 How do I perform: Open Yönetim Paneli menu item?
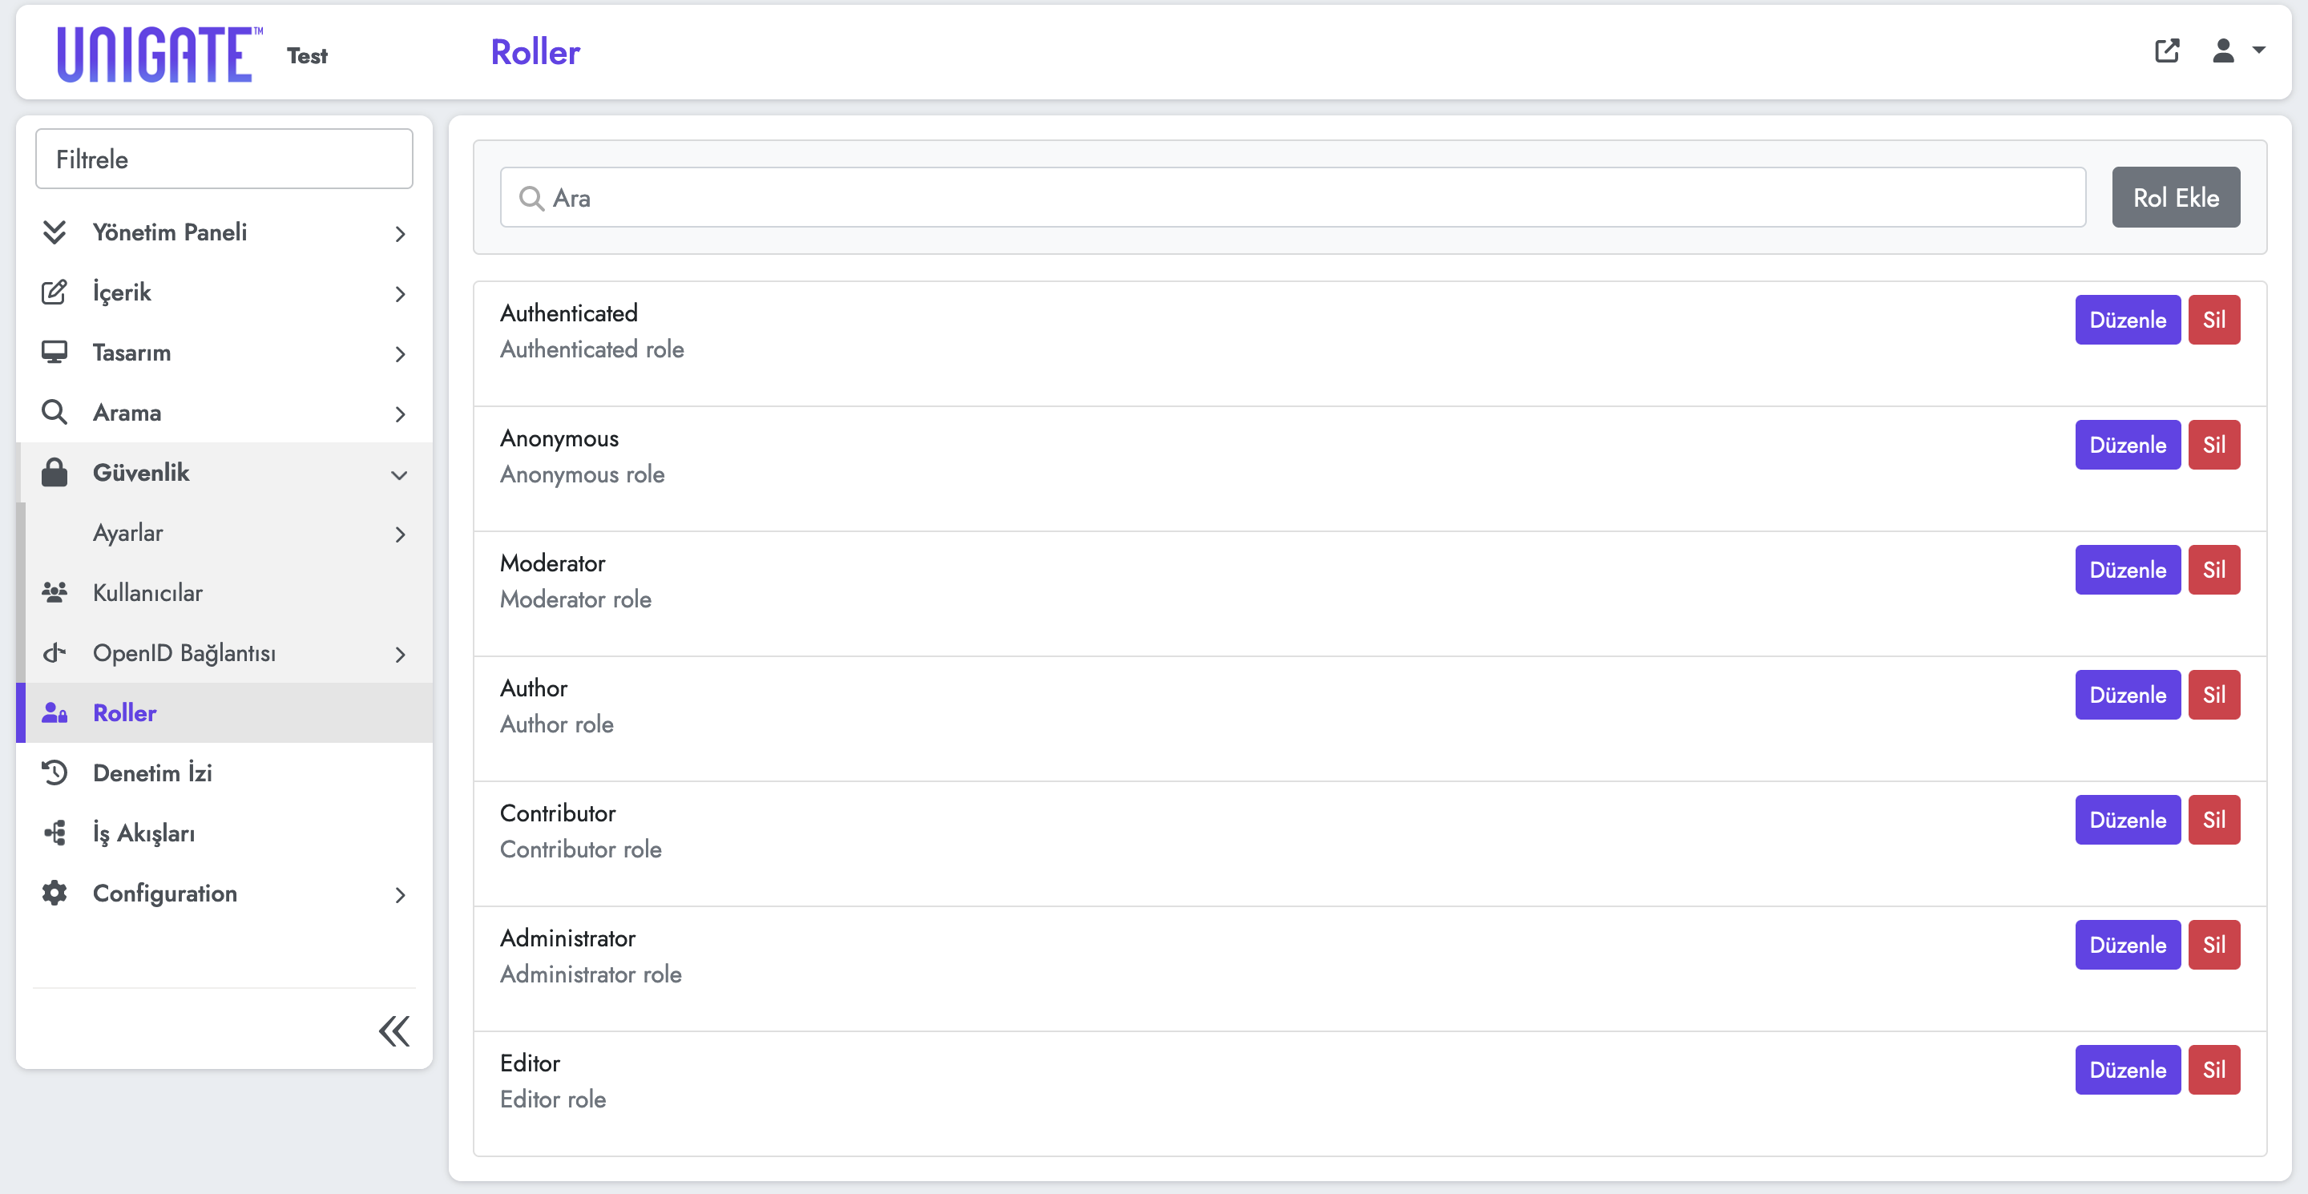[224, 232]
